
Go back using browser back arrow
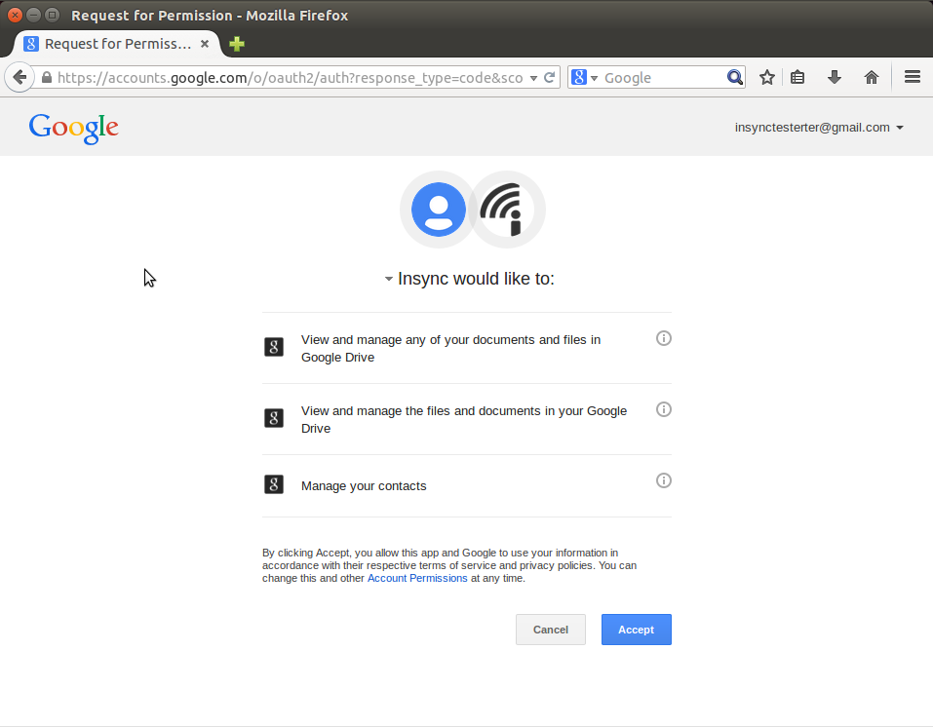point(19,77)
